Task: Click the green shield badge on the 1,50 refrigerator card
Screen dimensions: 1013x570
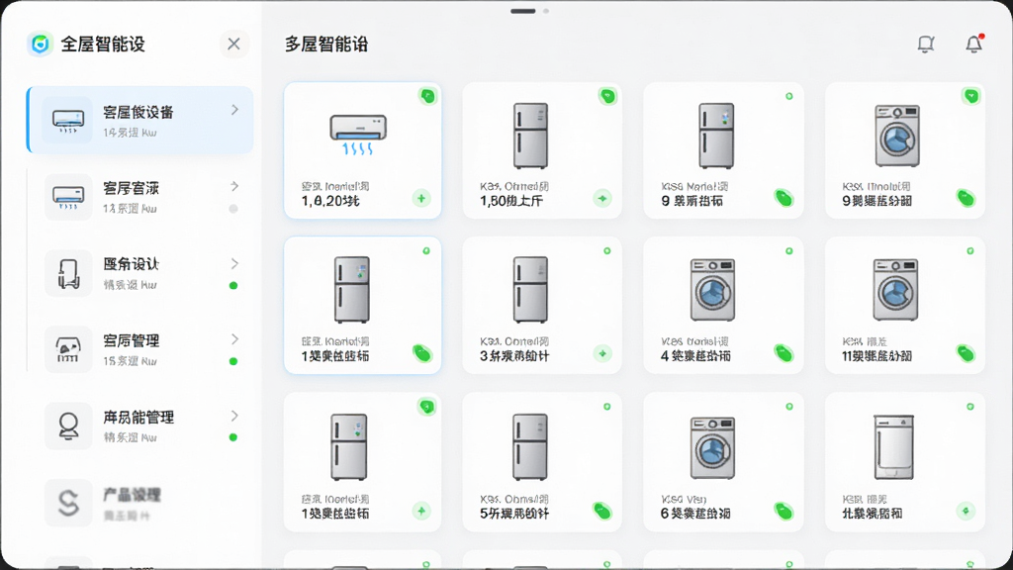Action: click(607, 96)
